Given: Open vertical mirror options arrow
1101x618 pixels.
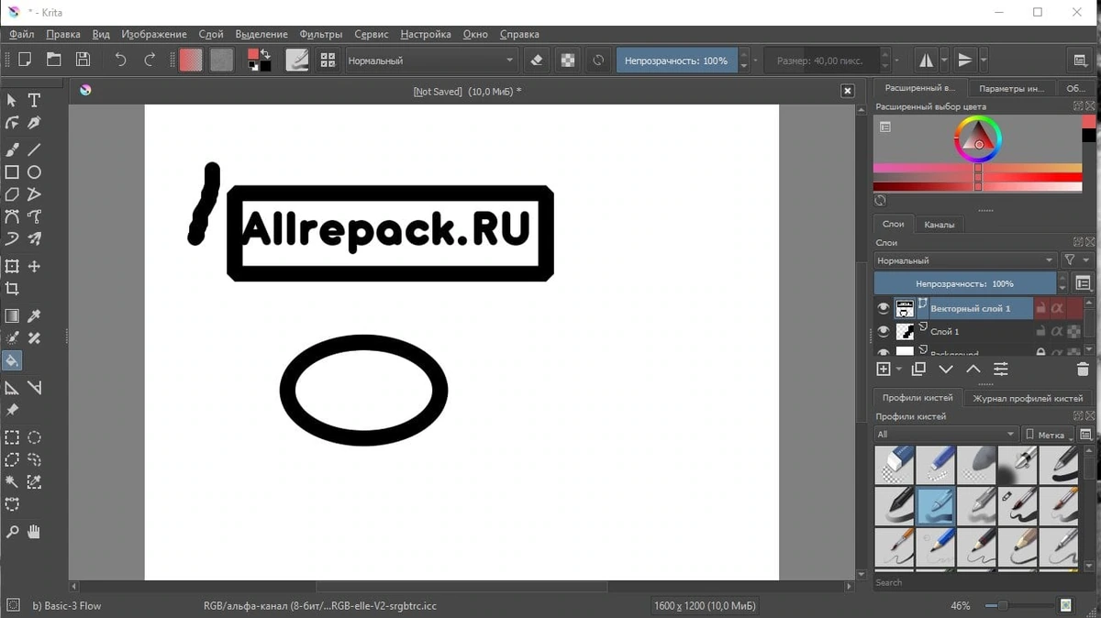Looking at the screenshot, I should pos(984,61).
